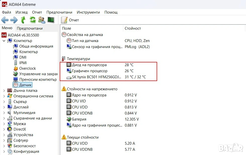The width and height of the screenshot is (246, 155).
Task: Expand the Операционна система node
Action: pos(4,96)
